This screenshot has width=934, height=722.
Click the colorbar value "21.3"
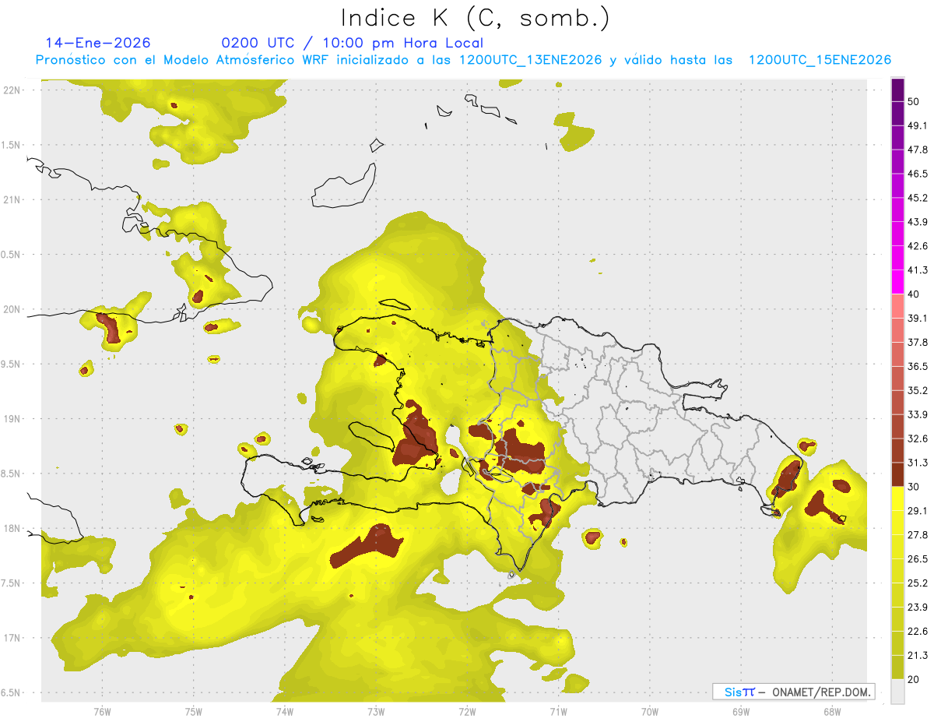(x=918, y=656)
